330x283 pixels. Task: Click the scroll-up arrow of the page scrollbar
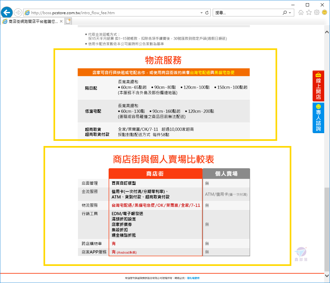pos(327,32)
